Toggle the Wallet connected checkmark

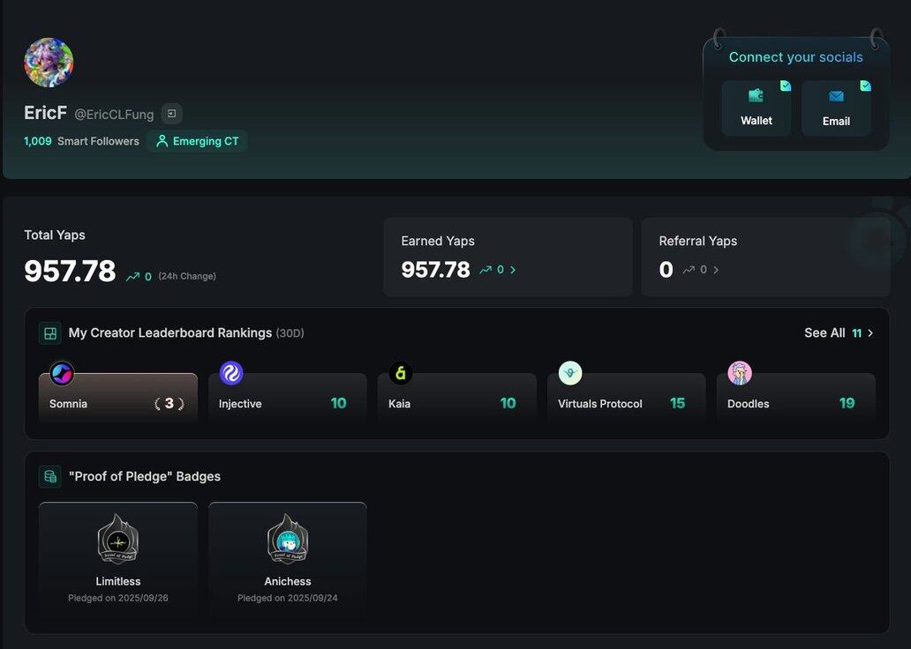pyautogui.click(x=785, y=86)
